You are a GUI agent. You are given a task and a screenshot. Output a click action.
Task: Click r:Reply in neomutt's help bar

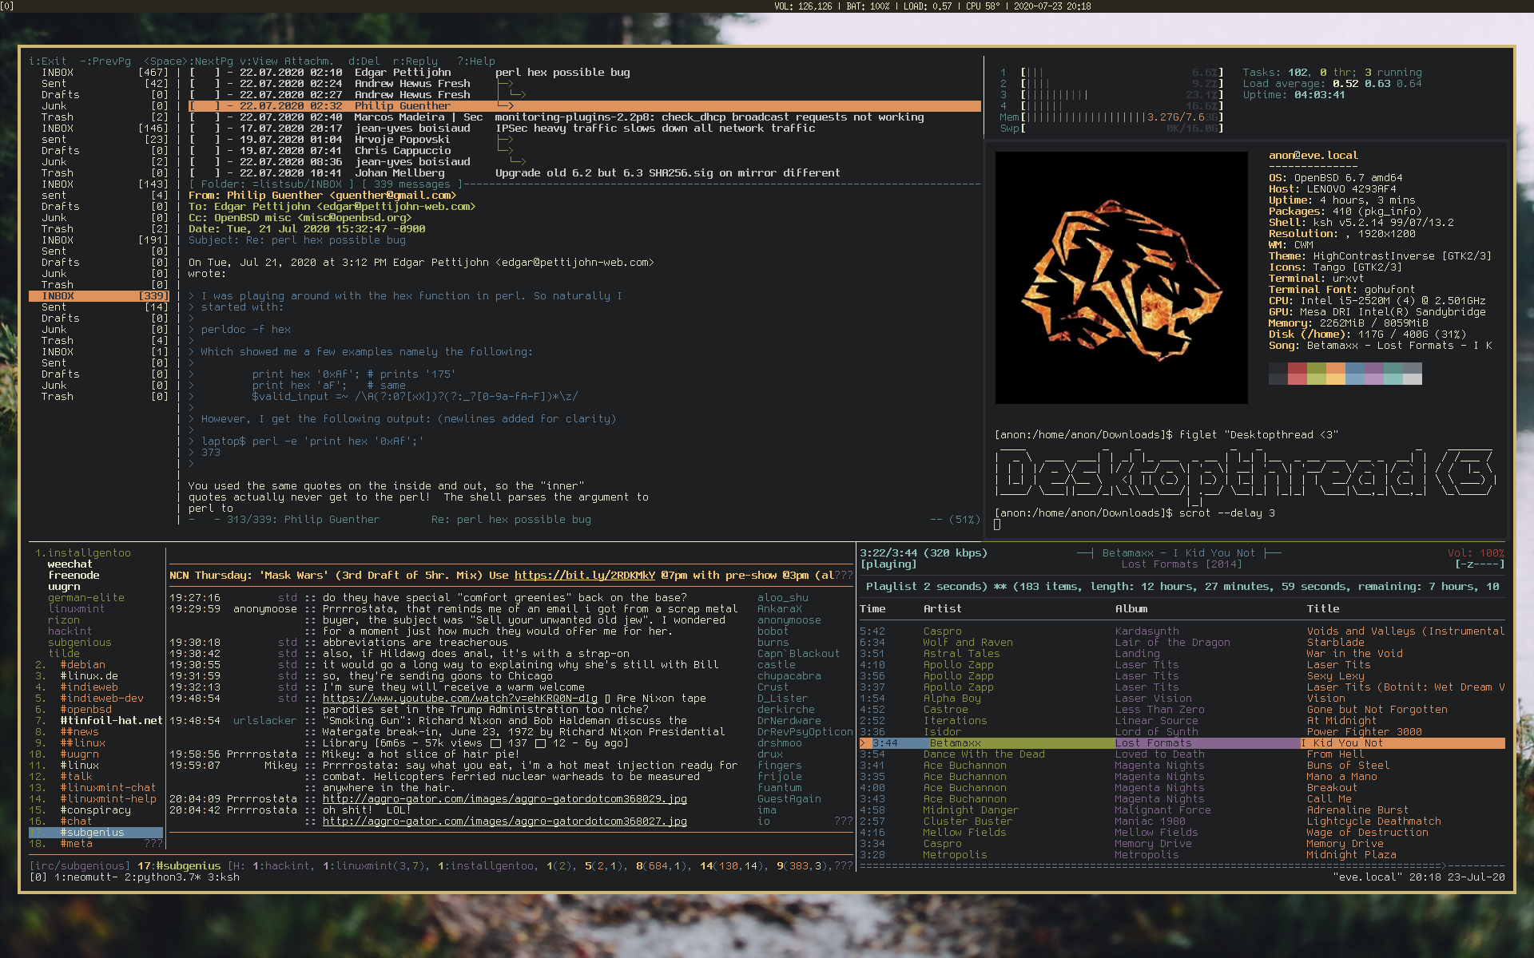[415, 61]
